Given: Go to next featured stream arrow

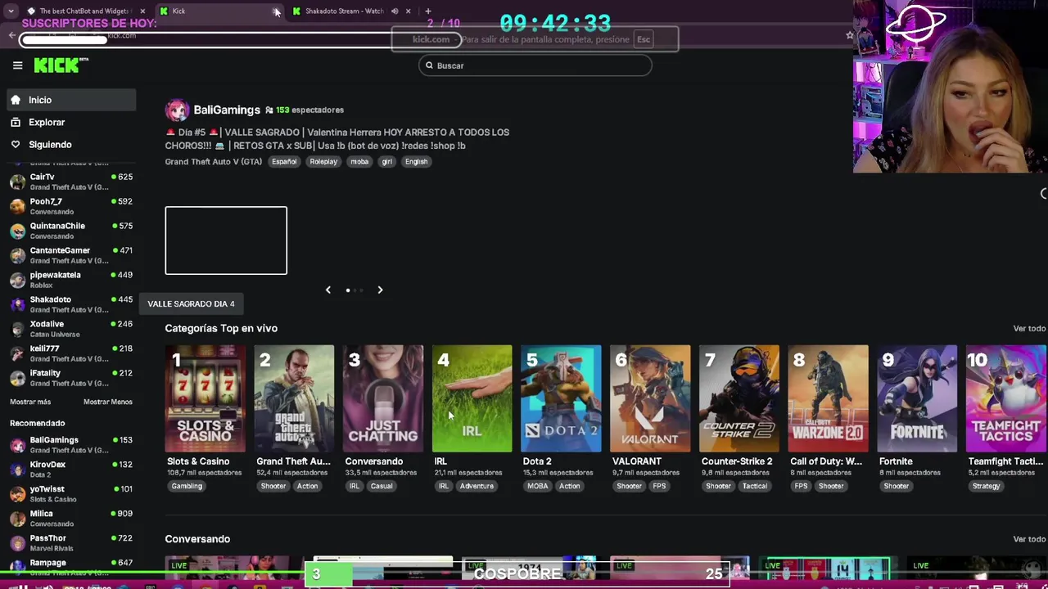Looking at the screenshot, I should click(x=380, y=290).
